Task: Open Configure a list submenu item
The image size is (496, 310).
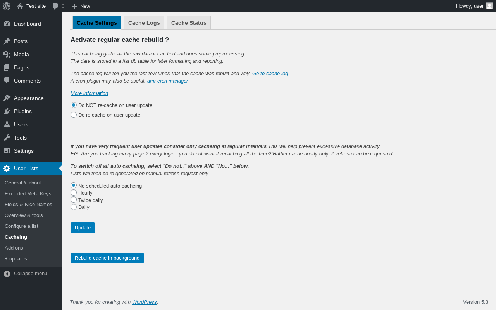Action: coord(21,226)
